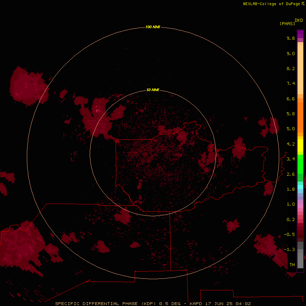The height and width of the screenshot is (306, 306).
Task: Click the 0.2 scale value
Action: (291, 219)
